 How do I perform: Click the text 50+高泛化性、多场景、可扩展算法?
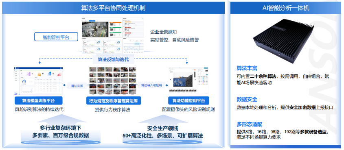pyautogui.click(x=162, y=135)
